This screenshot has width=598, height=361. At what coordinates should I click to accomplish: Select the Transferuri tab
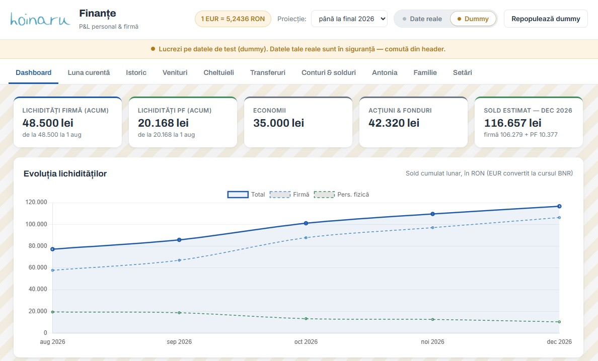click(x=267, y=72)
